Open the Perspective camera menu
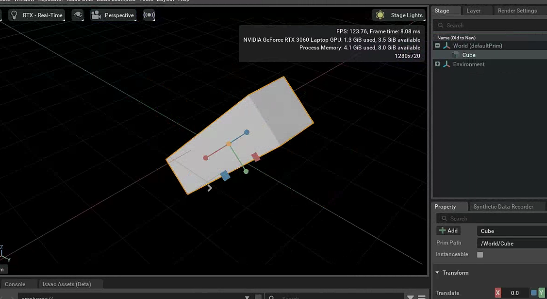This screenshot has width=547, height=299. [x=113, y=15]
